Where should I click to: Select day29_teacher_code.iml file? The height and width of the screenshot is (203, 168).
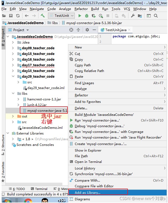pos(44,88)
